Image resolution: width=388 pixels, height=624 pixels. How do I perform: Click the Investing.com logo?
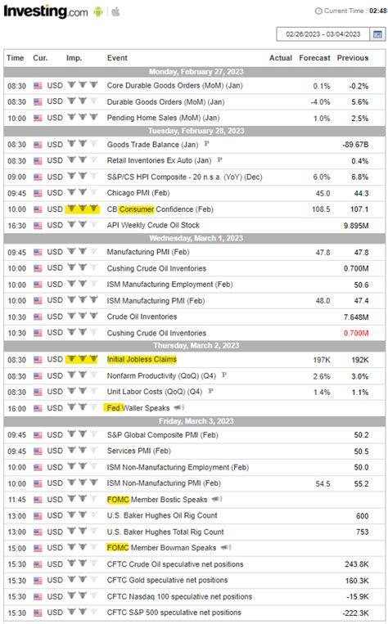(x=45, y=11)
